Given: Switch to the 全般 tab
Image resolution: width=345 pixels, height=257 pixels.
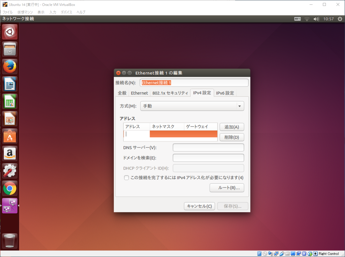Looking at the screenshot, I should [122, 93].
